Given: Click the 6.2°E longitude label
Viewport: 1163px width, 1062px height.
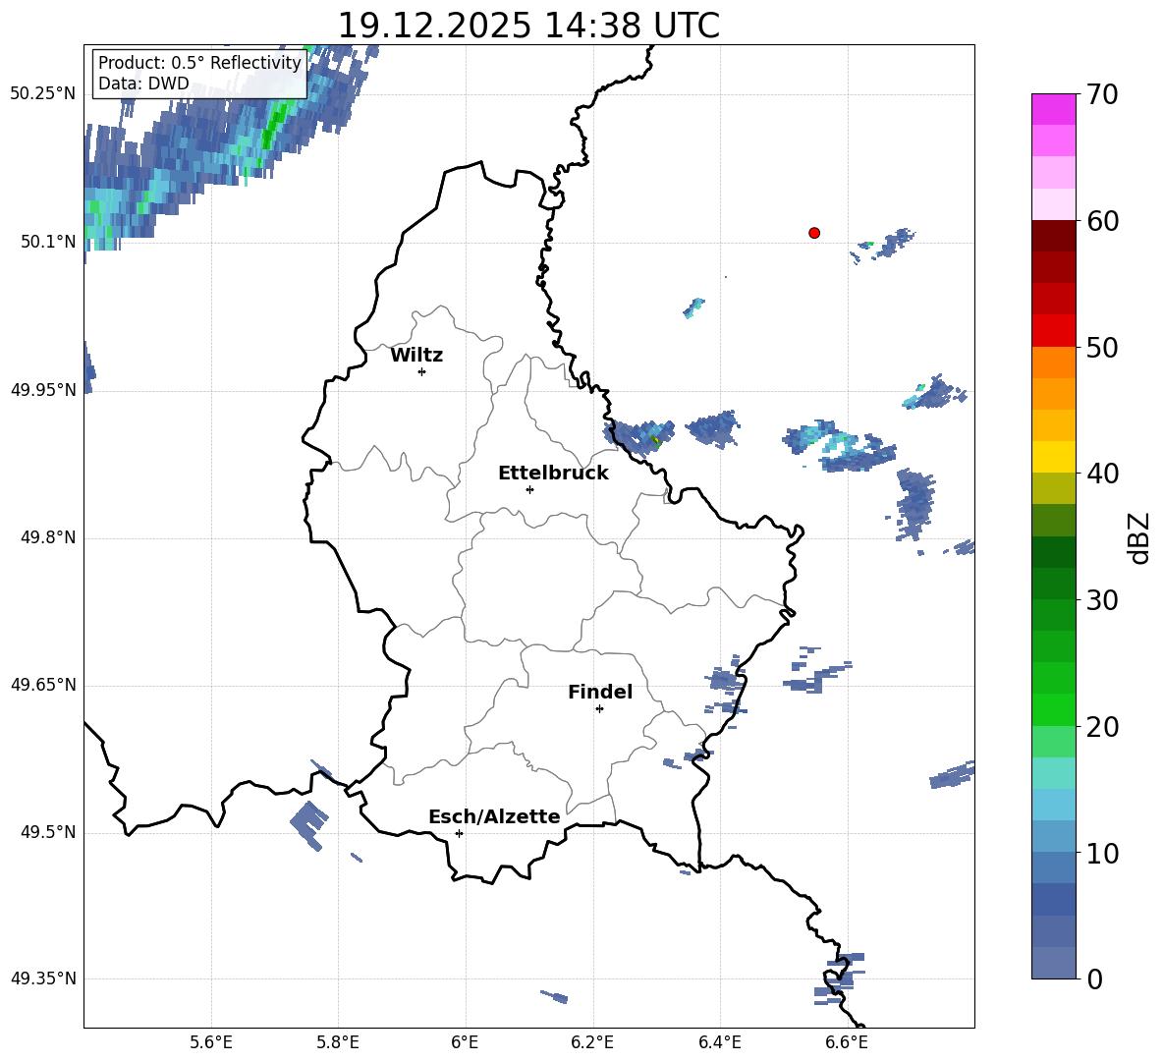Looking at the screenshot, I should tap(592, 1042).
